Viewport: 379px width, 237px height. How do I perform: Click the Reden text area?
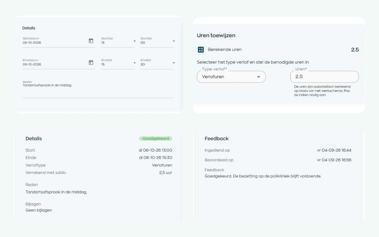pyautogui.click(x=98, y=89)
